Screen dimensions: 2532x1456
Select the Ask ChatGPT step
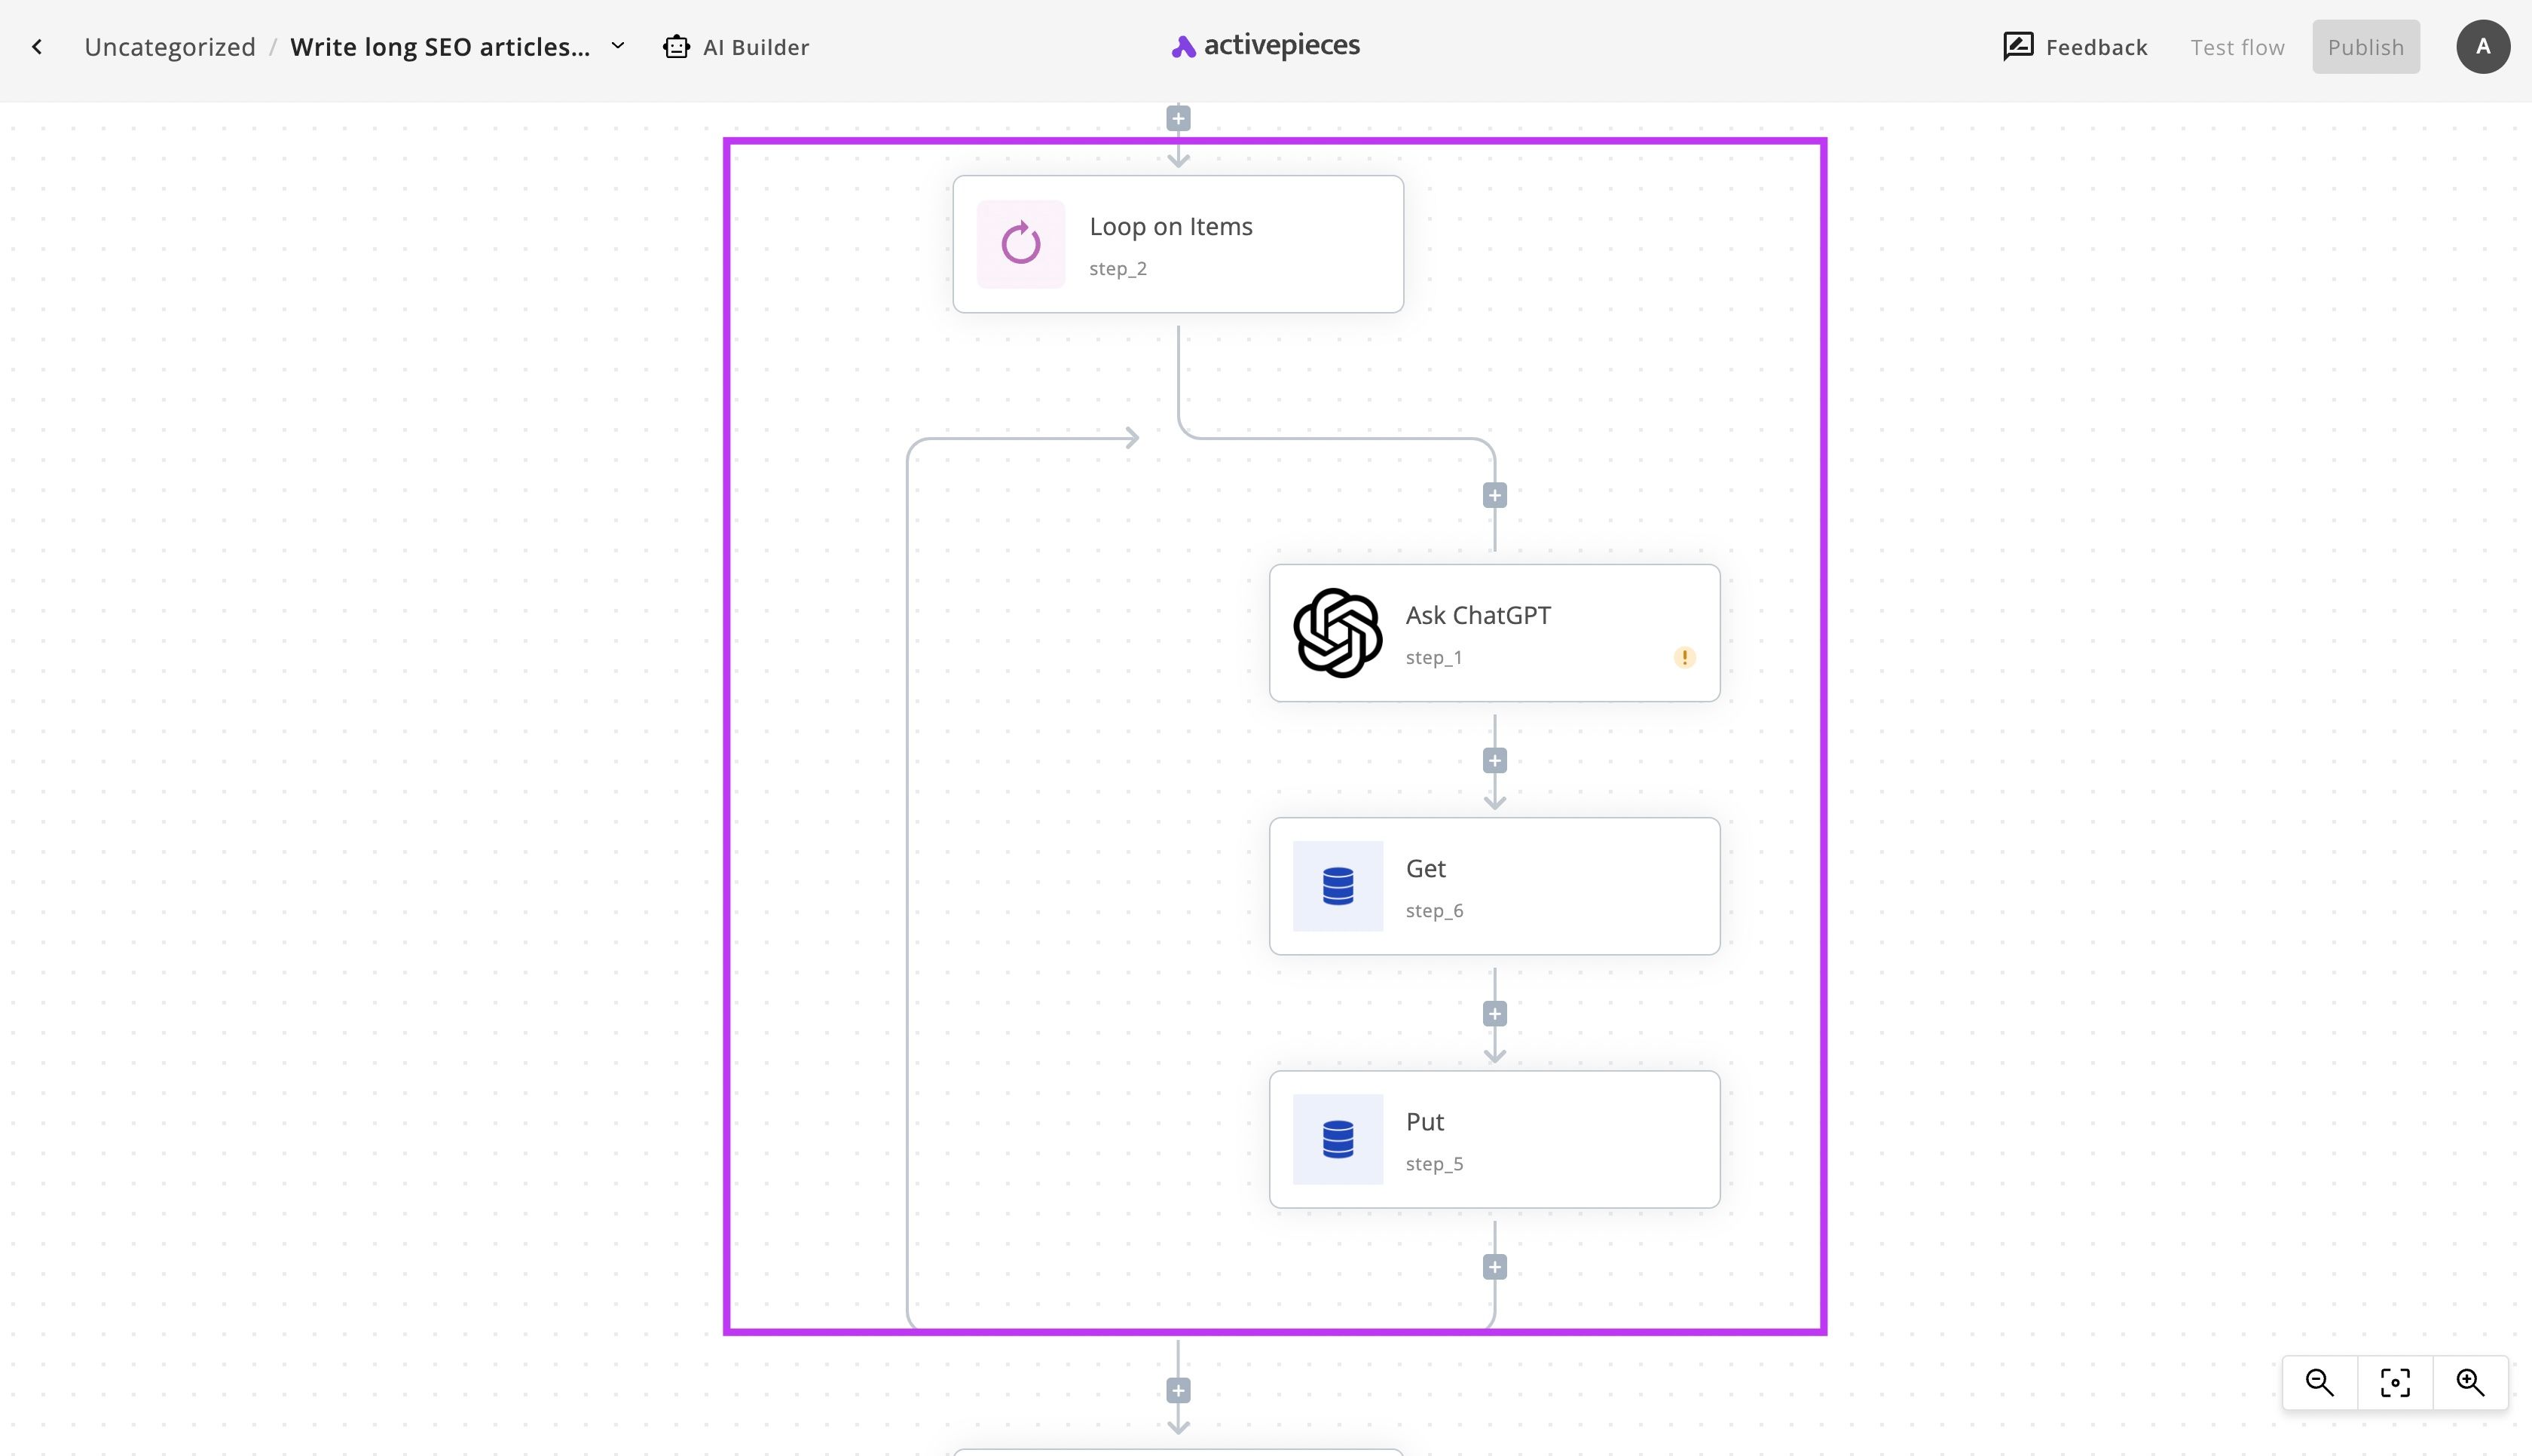click(1494, 633)
